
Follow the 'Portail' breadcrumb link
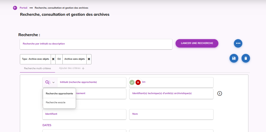(x=23, y=8)
